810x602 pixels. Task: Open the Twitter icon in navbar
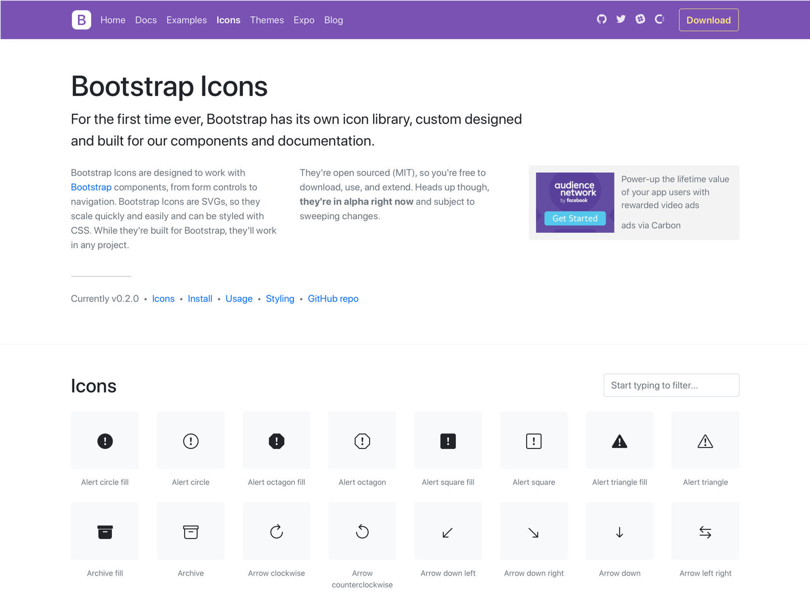(621, 19)
